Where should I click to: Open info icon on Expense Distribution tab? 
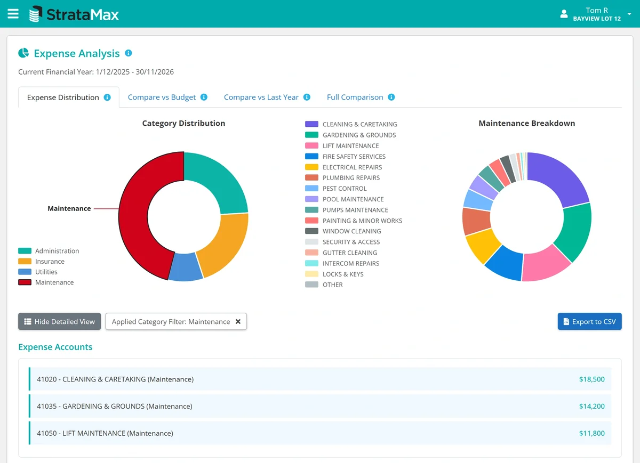107,98
